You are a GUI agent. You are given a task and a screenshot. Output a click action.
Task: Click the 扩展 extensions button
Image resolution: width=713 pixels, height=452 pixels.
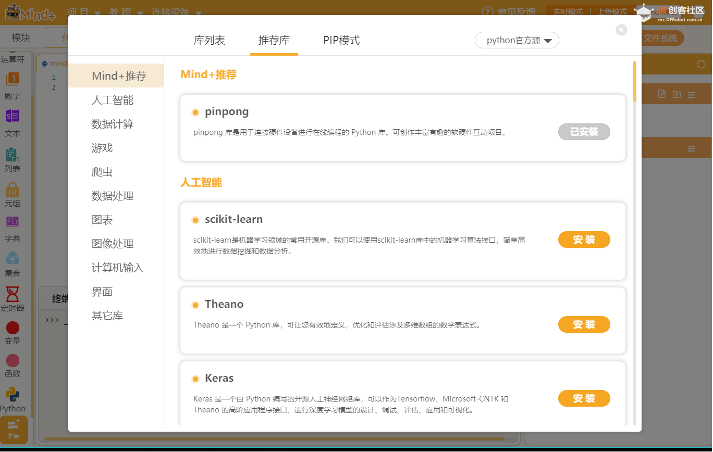tap(14, 430)
